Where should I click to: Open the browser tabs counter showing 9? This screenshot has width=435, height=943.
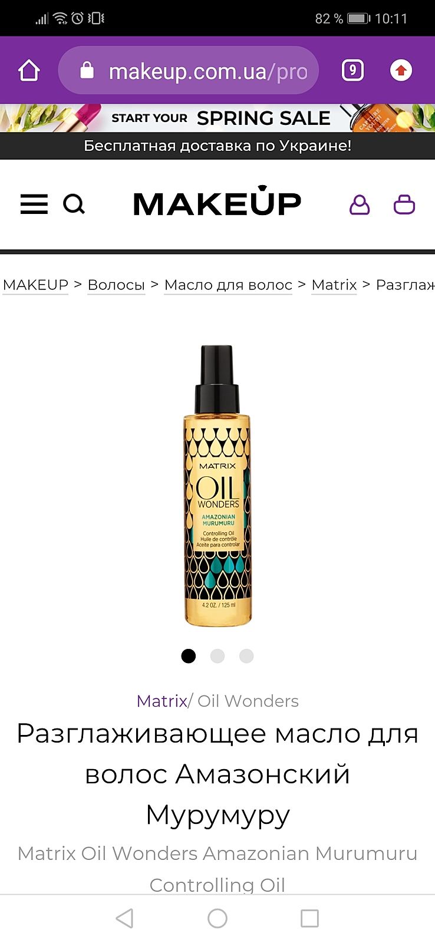pos(352,71)
